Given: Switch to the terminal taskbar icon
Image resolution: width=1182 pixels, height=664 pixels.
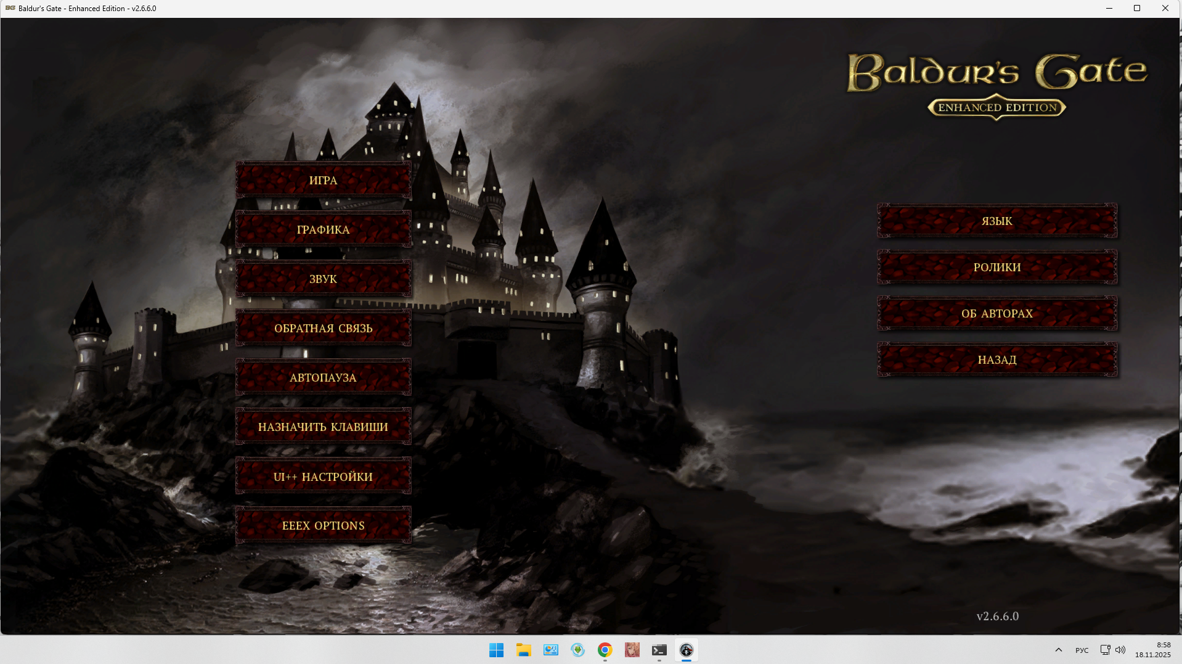Looking at the screenshot, I should click(x=659, y=650).
